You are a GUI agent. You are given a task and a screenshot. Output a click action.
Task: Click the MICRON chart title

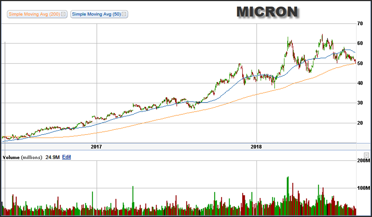[x=267, y=12]
